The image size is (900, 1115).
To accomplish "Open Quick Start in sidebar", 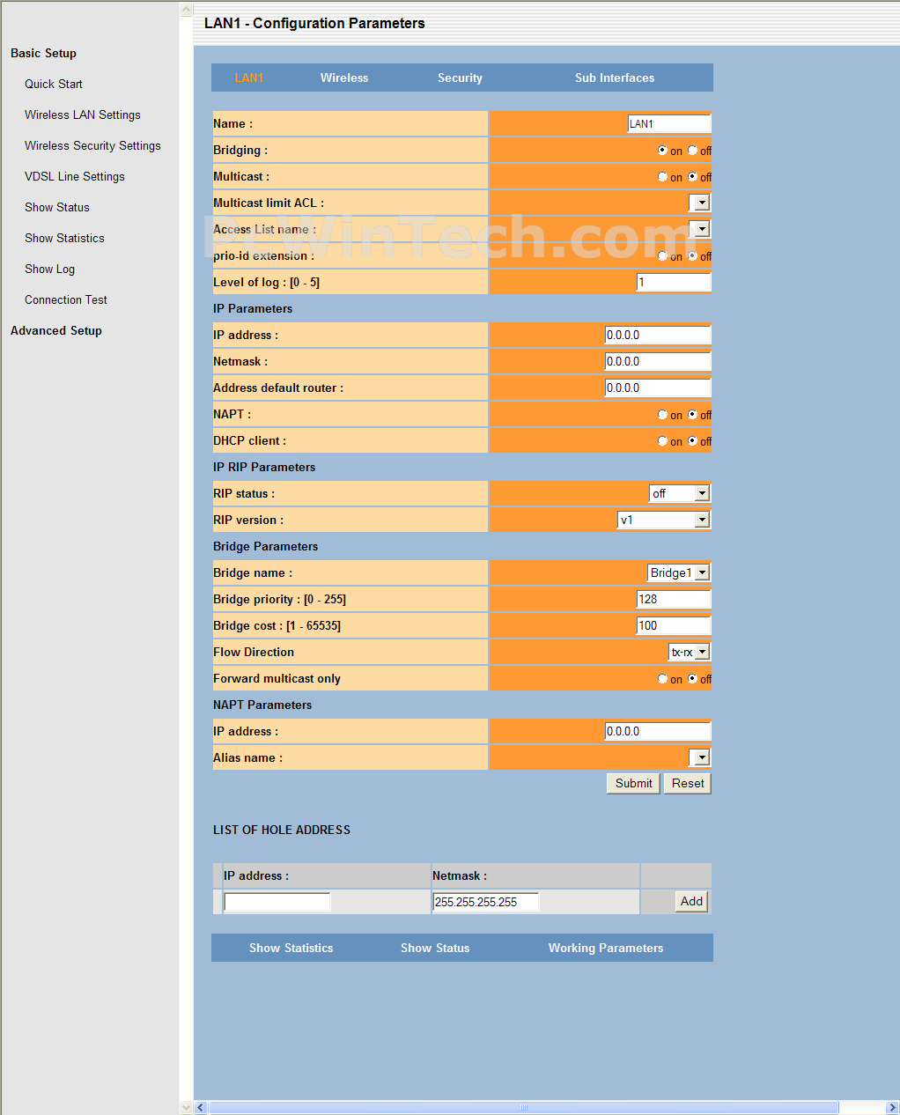I will (x=54, y=84).
